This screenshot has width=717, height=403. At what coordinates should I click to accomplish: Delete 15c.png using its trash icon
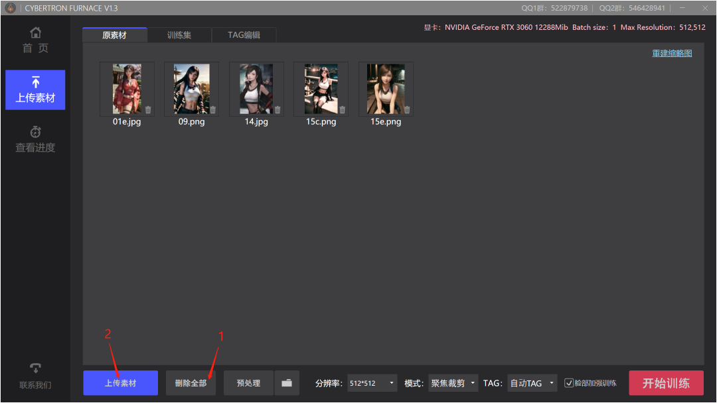[x=343, y=109]
